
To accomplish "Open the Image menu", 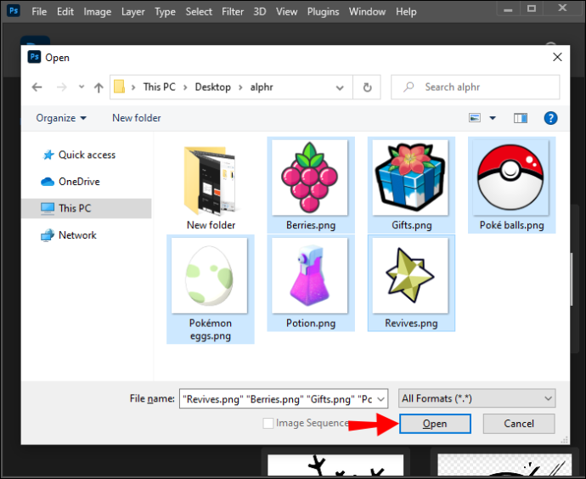I will (x=97, y=12).
